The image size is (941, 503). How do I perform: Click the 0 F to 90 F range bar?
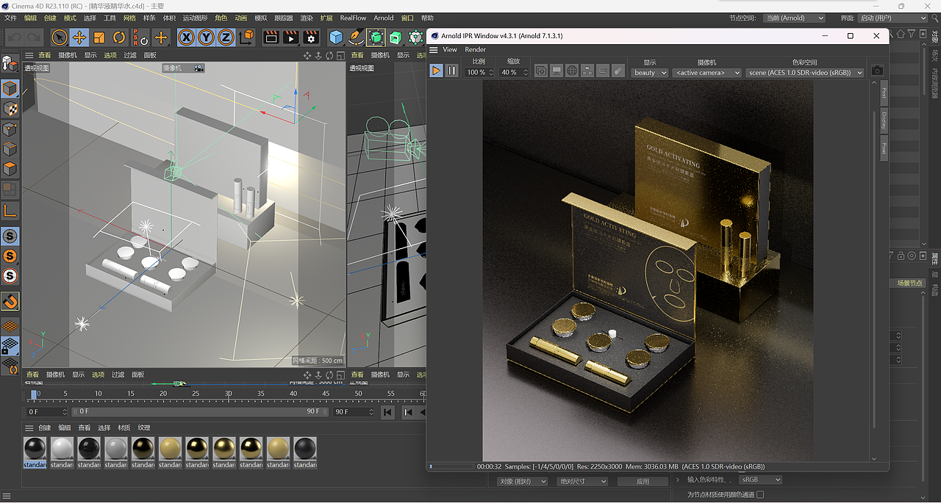[x=200, y=412]
